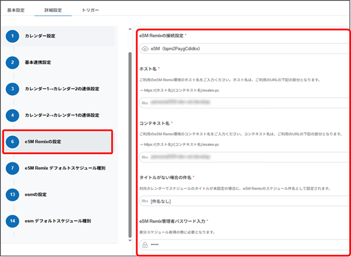This screenshot has width=351, height=257.
Task: Open the トリガー tab
Action: [90, 11]
